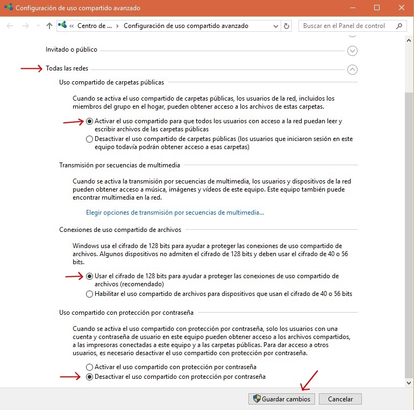414x410 pixels.
Task: Collapse the Todas las redes section
Action: (352, 69)
